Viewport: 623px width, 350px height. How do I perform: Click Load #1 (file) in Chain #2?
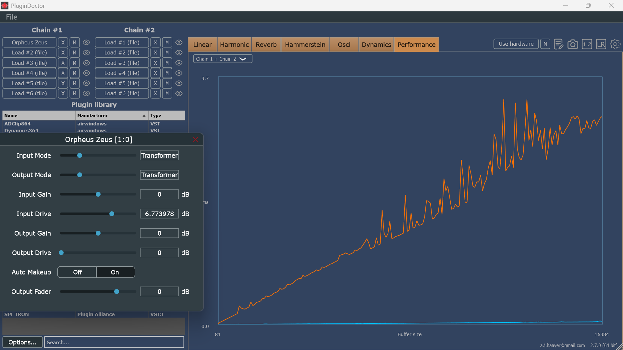coord(122,42)
